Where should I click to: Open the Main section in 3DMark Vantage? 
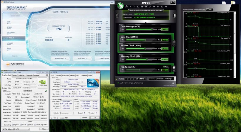coord(9,22)
